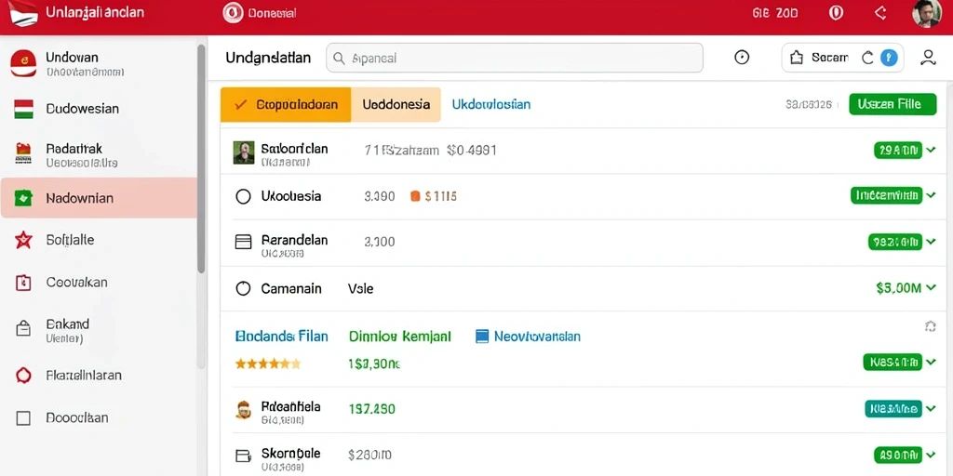Screen dimensions: 953x476
Task: Open the Ukdowlosfian tab
Action: pos(491,104)
